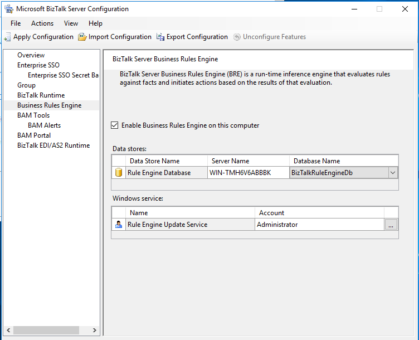Viewport: 419px width, 340px height.
Task: Select Enterprise SSO Secret Backup item
Action: 63,75
